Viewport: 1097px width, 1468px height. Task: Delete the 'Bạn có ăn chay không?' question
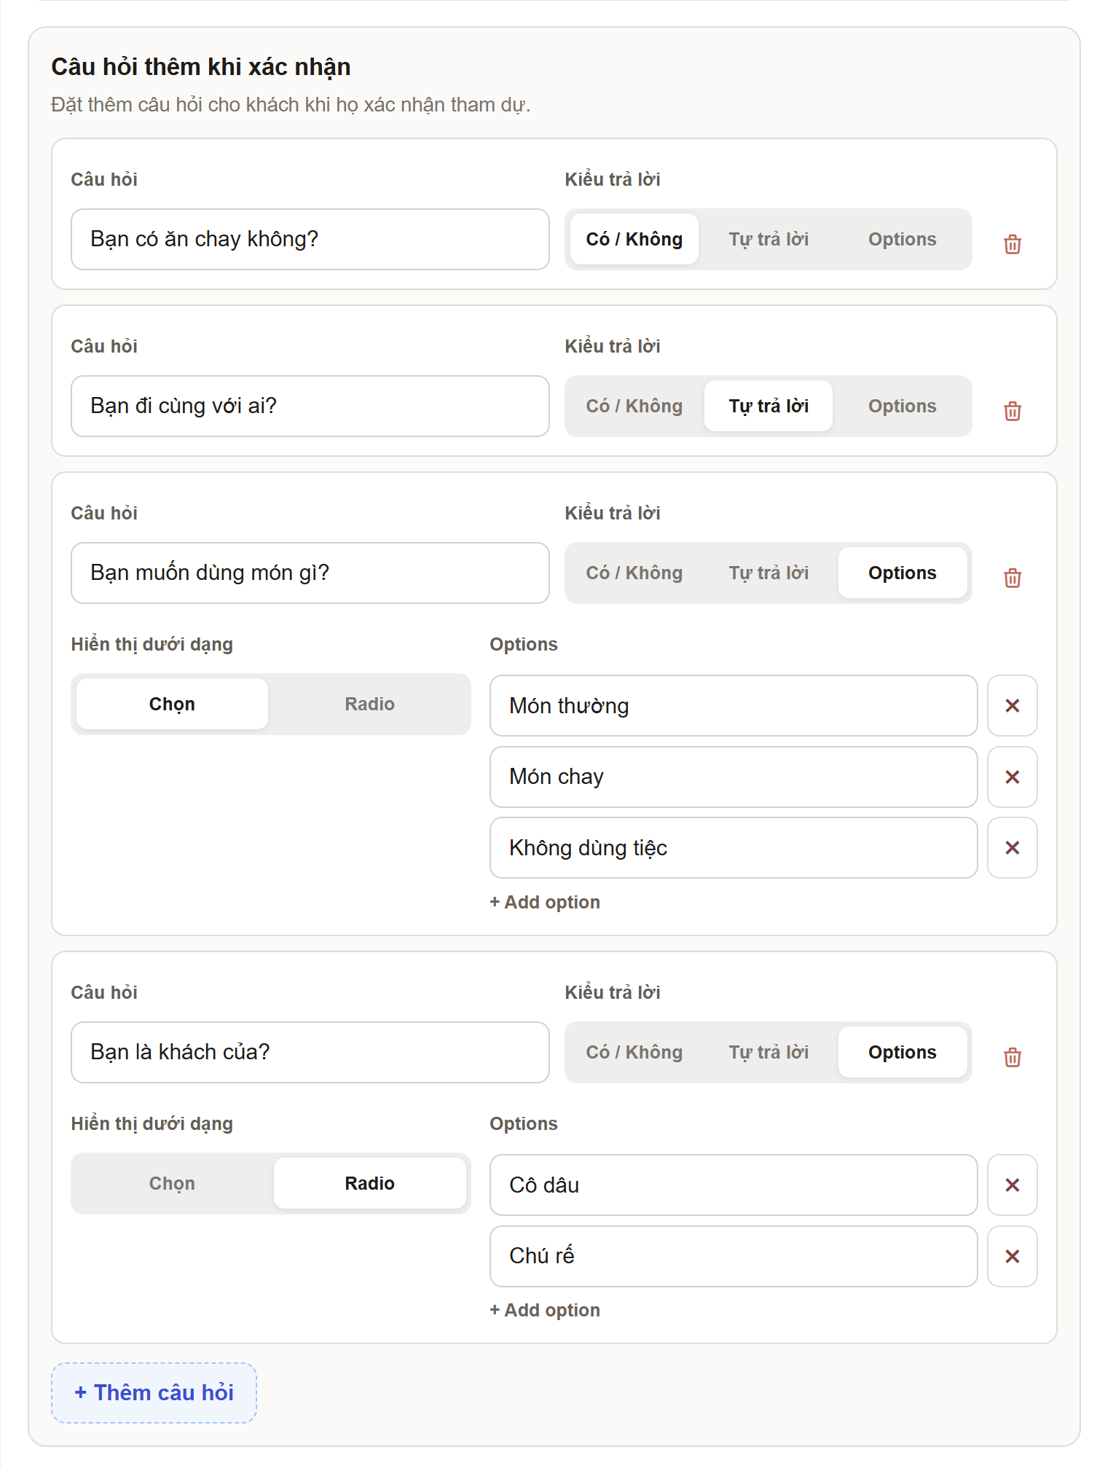coord(1012,244)
